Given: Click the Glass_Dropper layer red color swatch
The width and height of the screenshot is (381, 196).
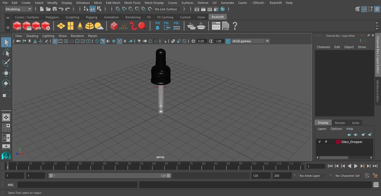Looking at the screenshot, I should tap(338, 142).
